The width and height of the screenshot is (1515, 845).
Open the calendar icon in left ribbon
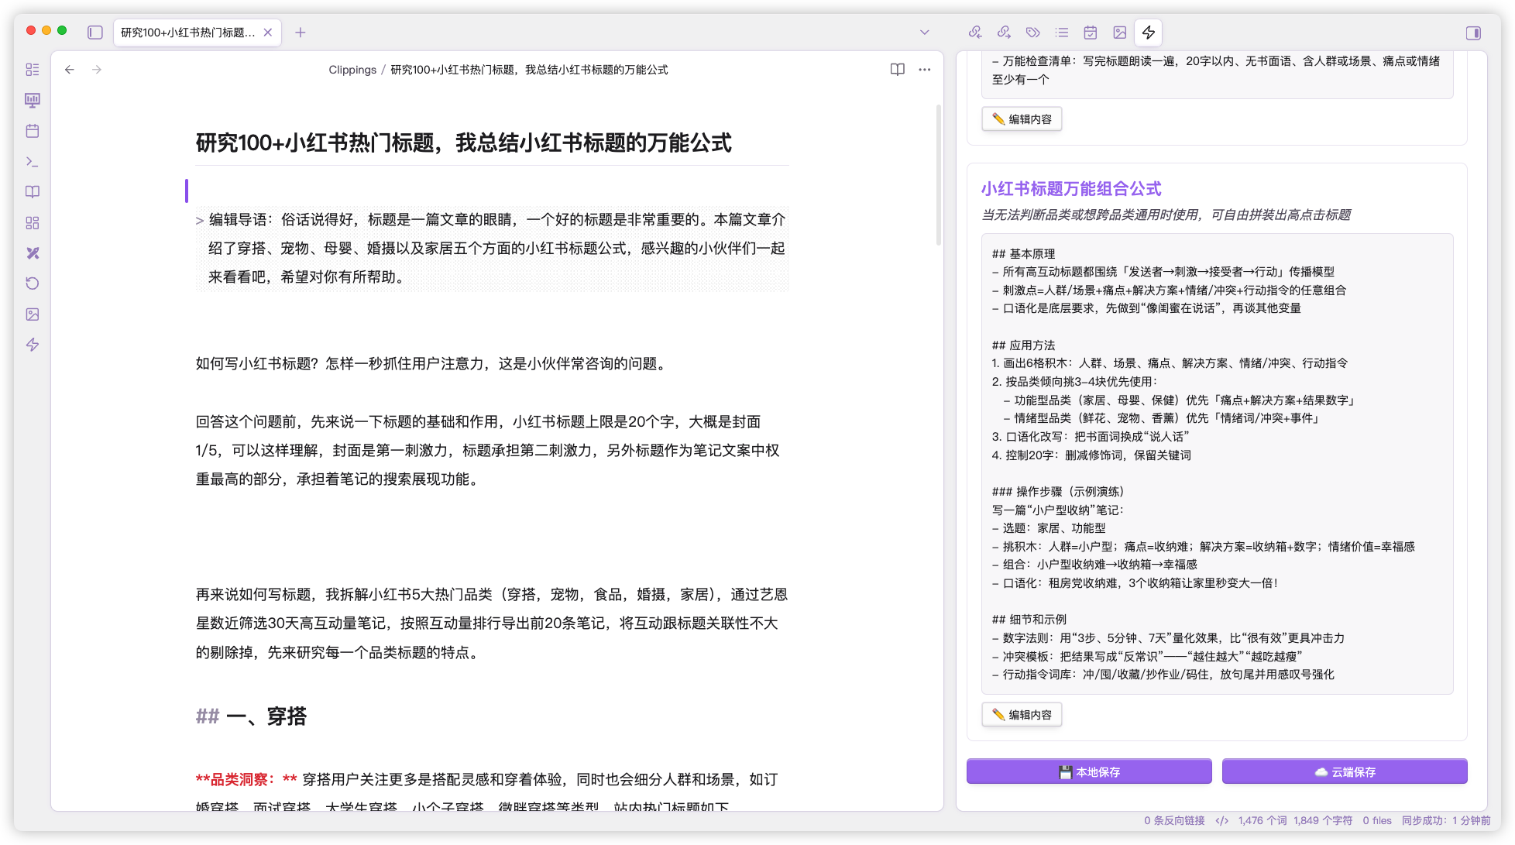33,131
